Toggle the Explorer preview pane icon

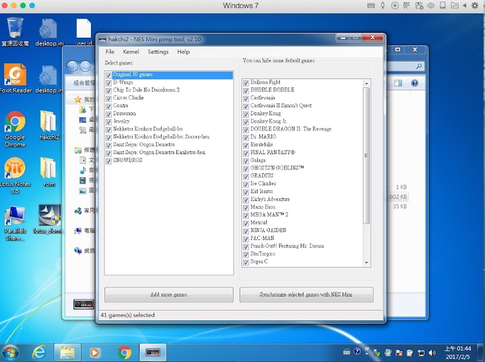[399, 83]
